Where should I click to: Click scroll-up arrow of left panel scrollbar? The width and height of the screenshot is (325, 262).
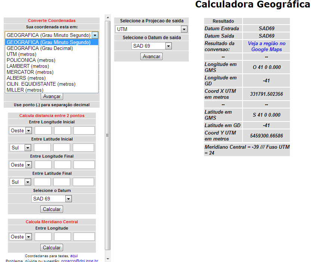[x=108, y=17]
